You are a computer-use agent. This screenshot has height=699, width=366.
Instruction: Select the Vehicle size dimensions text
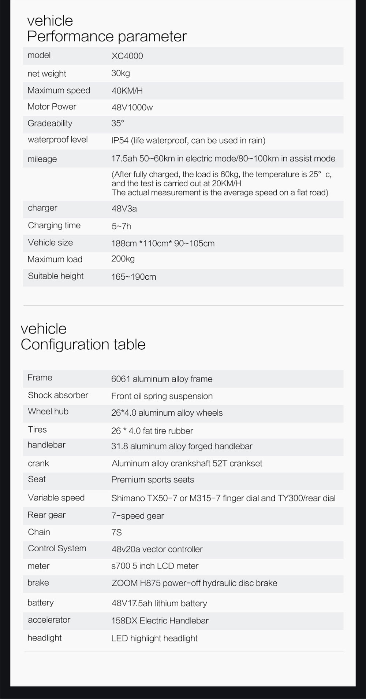point(163,243)
